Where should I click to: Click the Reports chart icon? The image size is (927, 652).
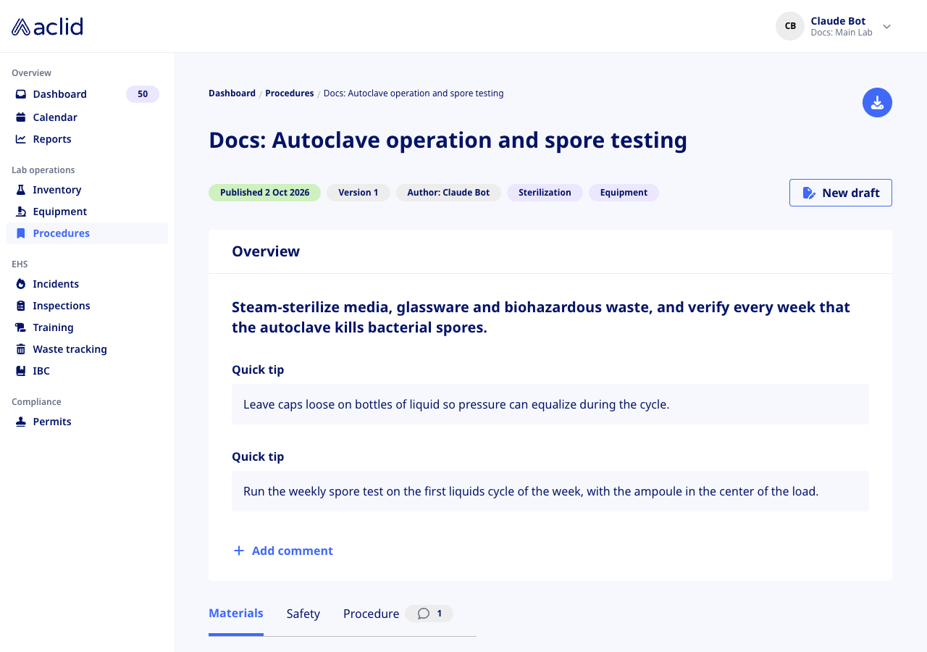21,139
